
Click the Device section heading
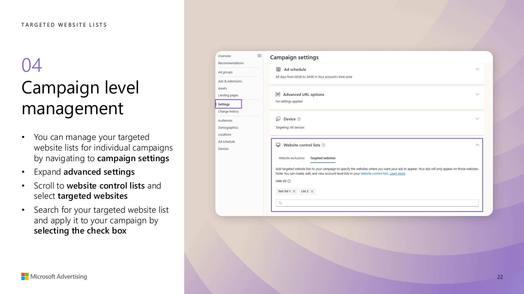[290, 119]
